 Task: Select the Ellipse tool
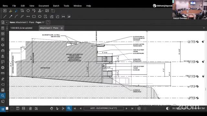[x=40, y=16]
